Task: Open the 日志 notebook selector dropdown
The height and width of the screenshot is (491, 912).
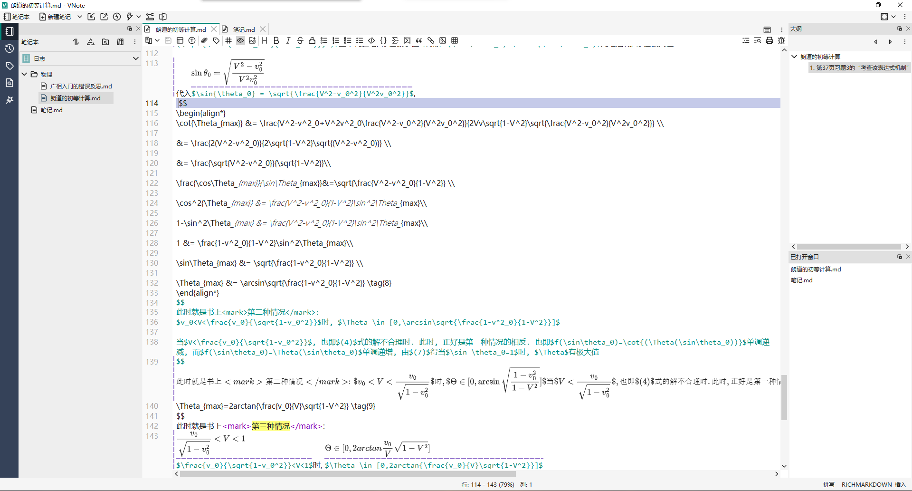Action: tap(136, 58)
